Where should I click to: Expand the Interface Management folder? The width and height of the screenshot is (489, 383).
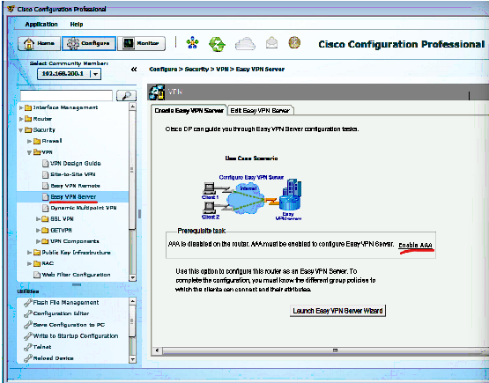(x=21, y=107)
